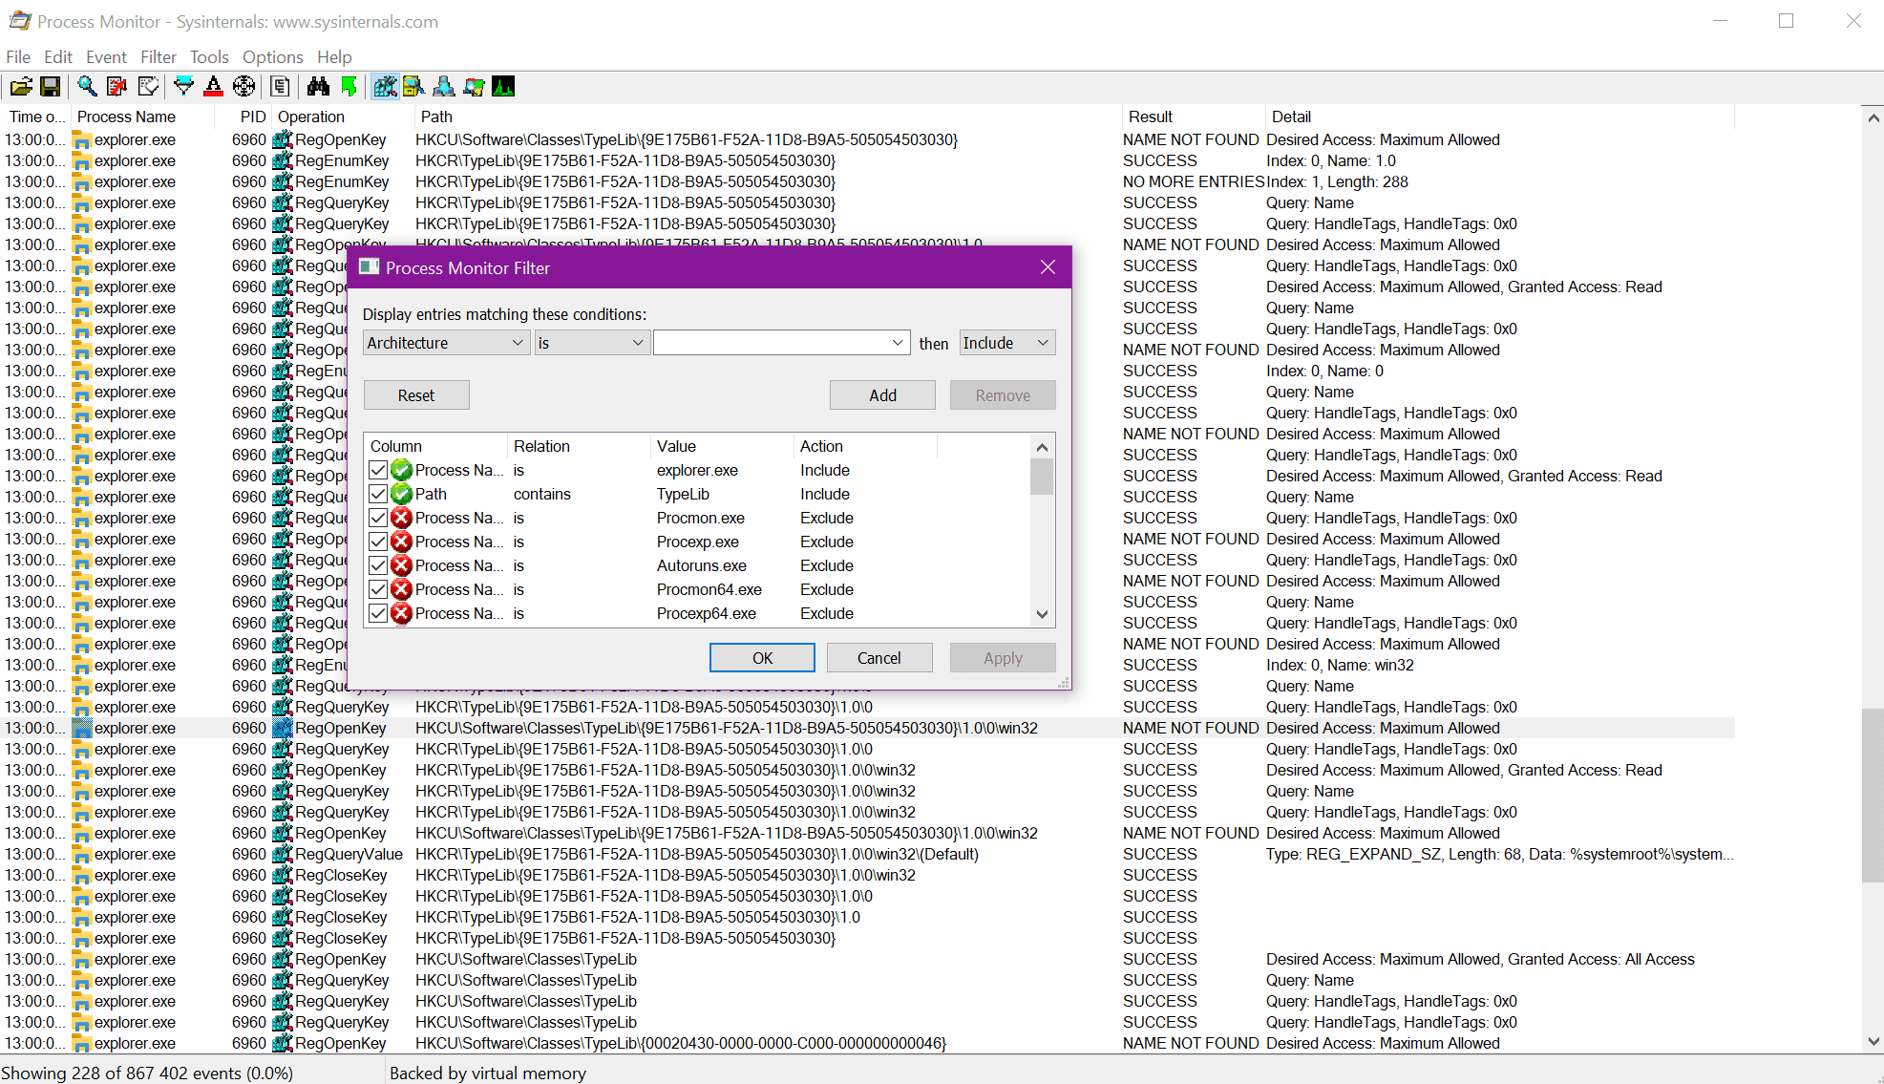This screenshot has width=1884, height=1084.
Task: Toggle the Show Profiling Events icon
Action: pyautogui.click(x=503, y=87)
